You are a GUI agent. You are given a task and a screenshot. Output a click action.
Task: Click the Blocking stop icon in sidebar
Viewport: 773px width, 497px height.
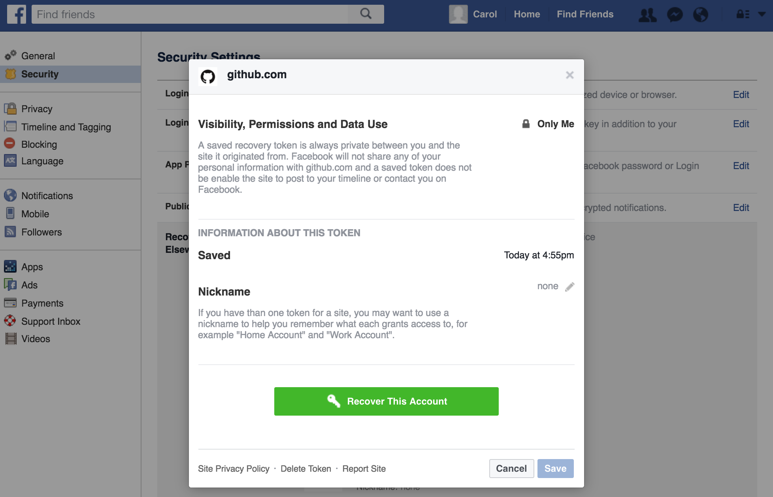click(10, 144)
